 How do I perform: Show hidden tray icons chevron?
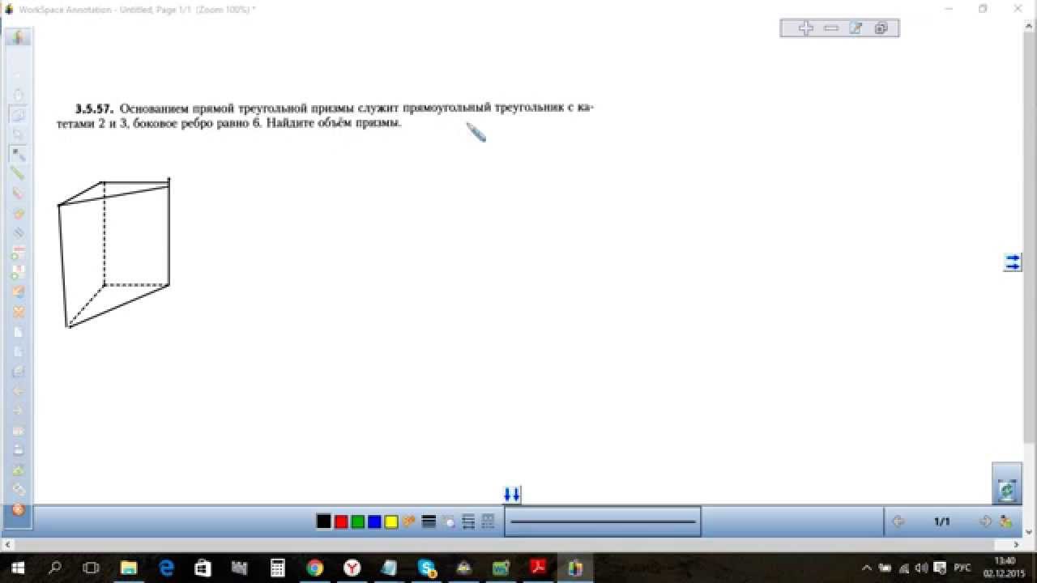tap(866, 568)
